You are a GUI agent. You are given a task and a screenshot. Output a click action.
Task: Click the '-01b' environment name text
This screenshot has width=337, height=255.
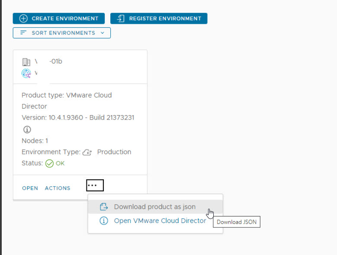tap(56, 61)
